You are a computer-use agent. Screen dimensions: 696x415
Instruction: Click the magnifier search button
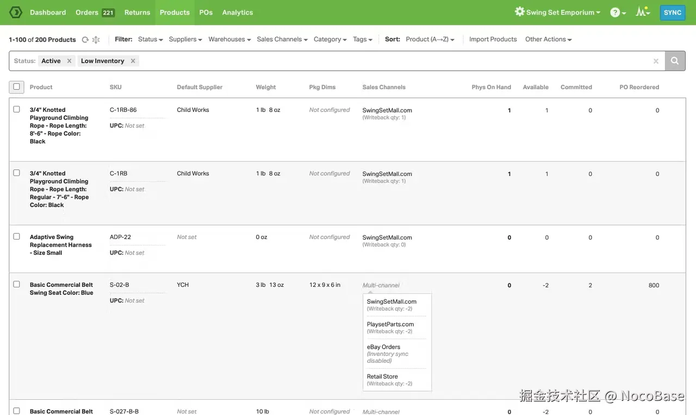click(x=675, y=61)
